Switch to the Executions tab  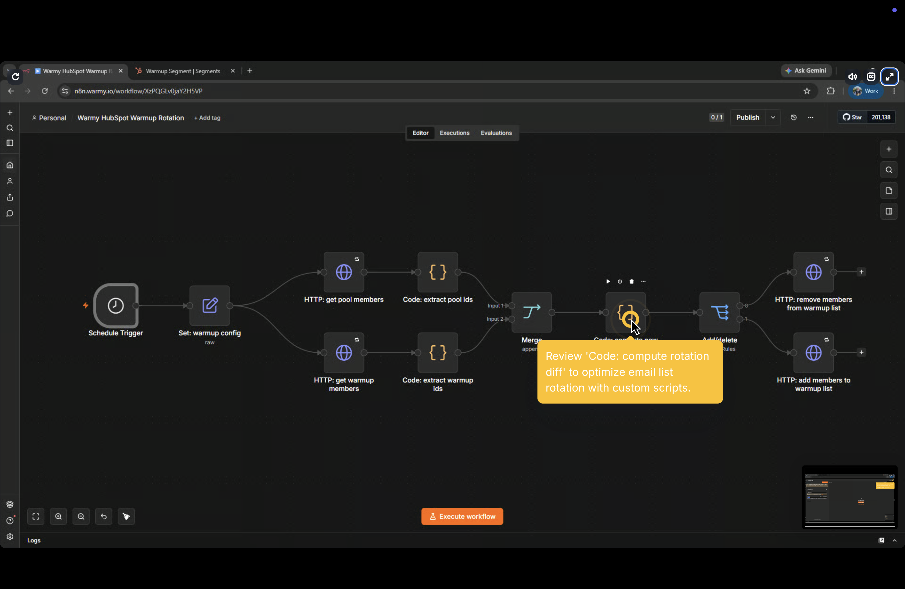[x=454, y=133]
